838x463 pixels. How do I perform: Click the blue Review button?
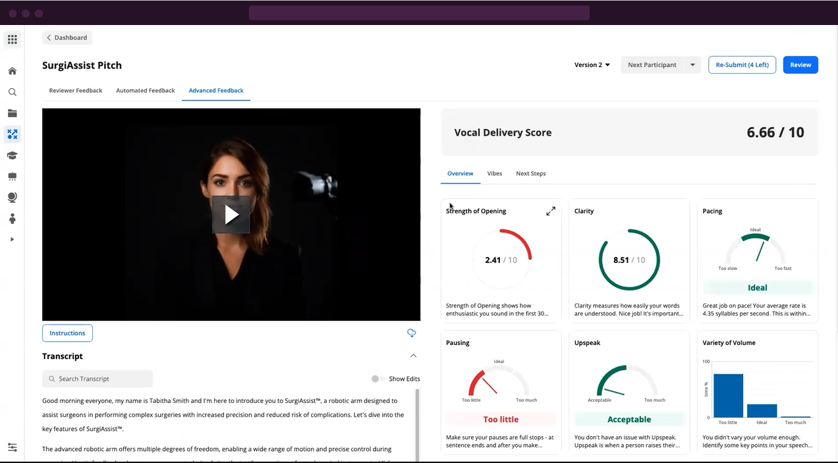tap(800, 65)
